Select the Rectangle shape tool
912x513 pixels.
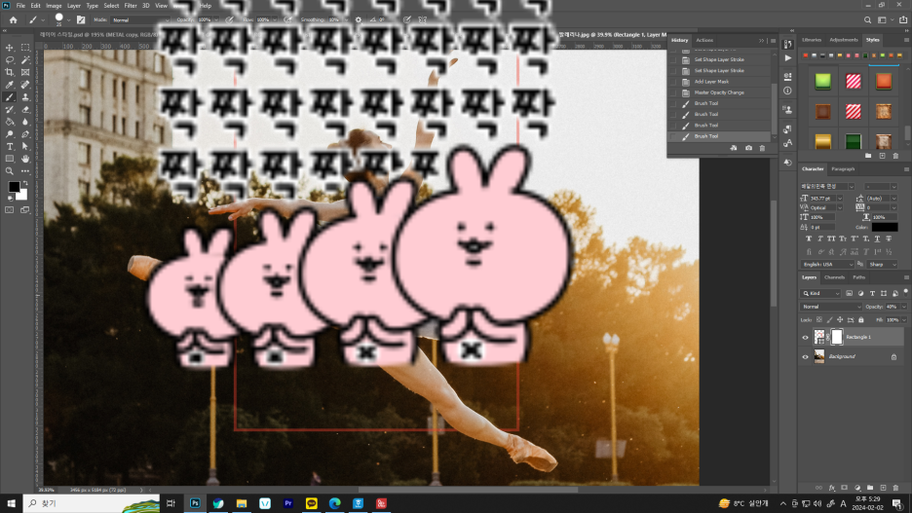[10, 159]
